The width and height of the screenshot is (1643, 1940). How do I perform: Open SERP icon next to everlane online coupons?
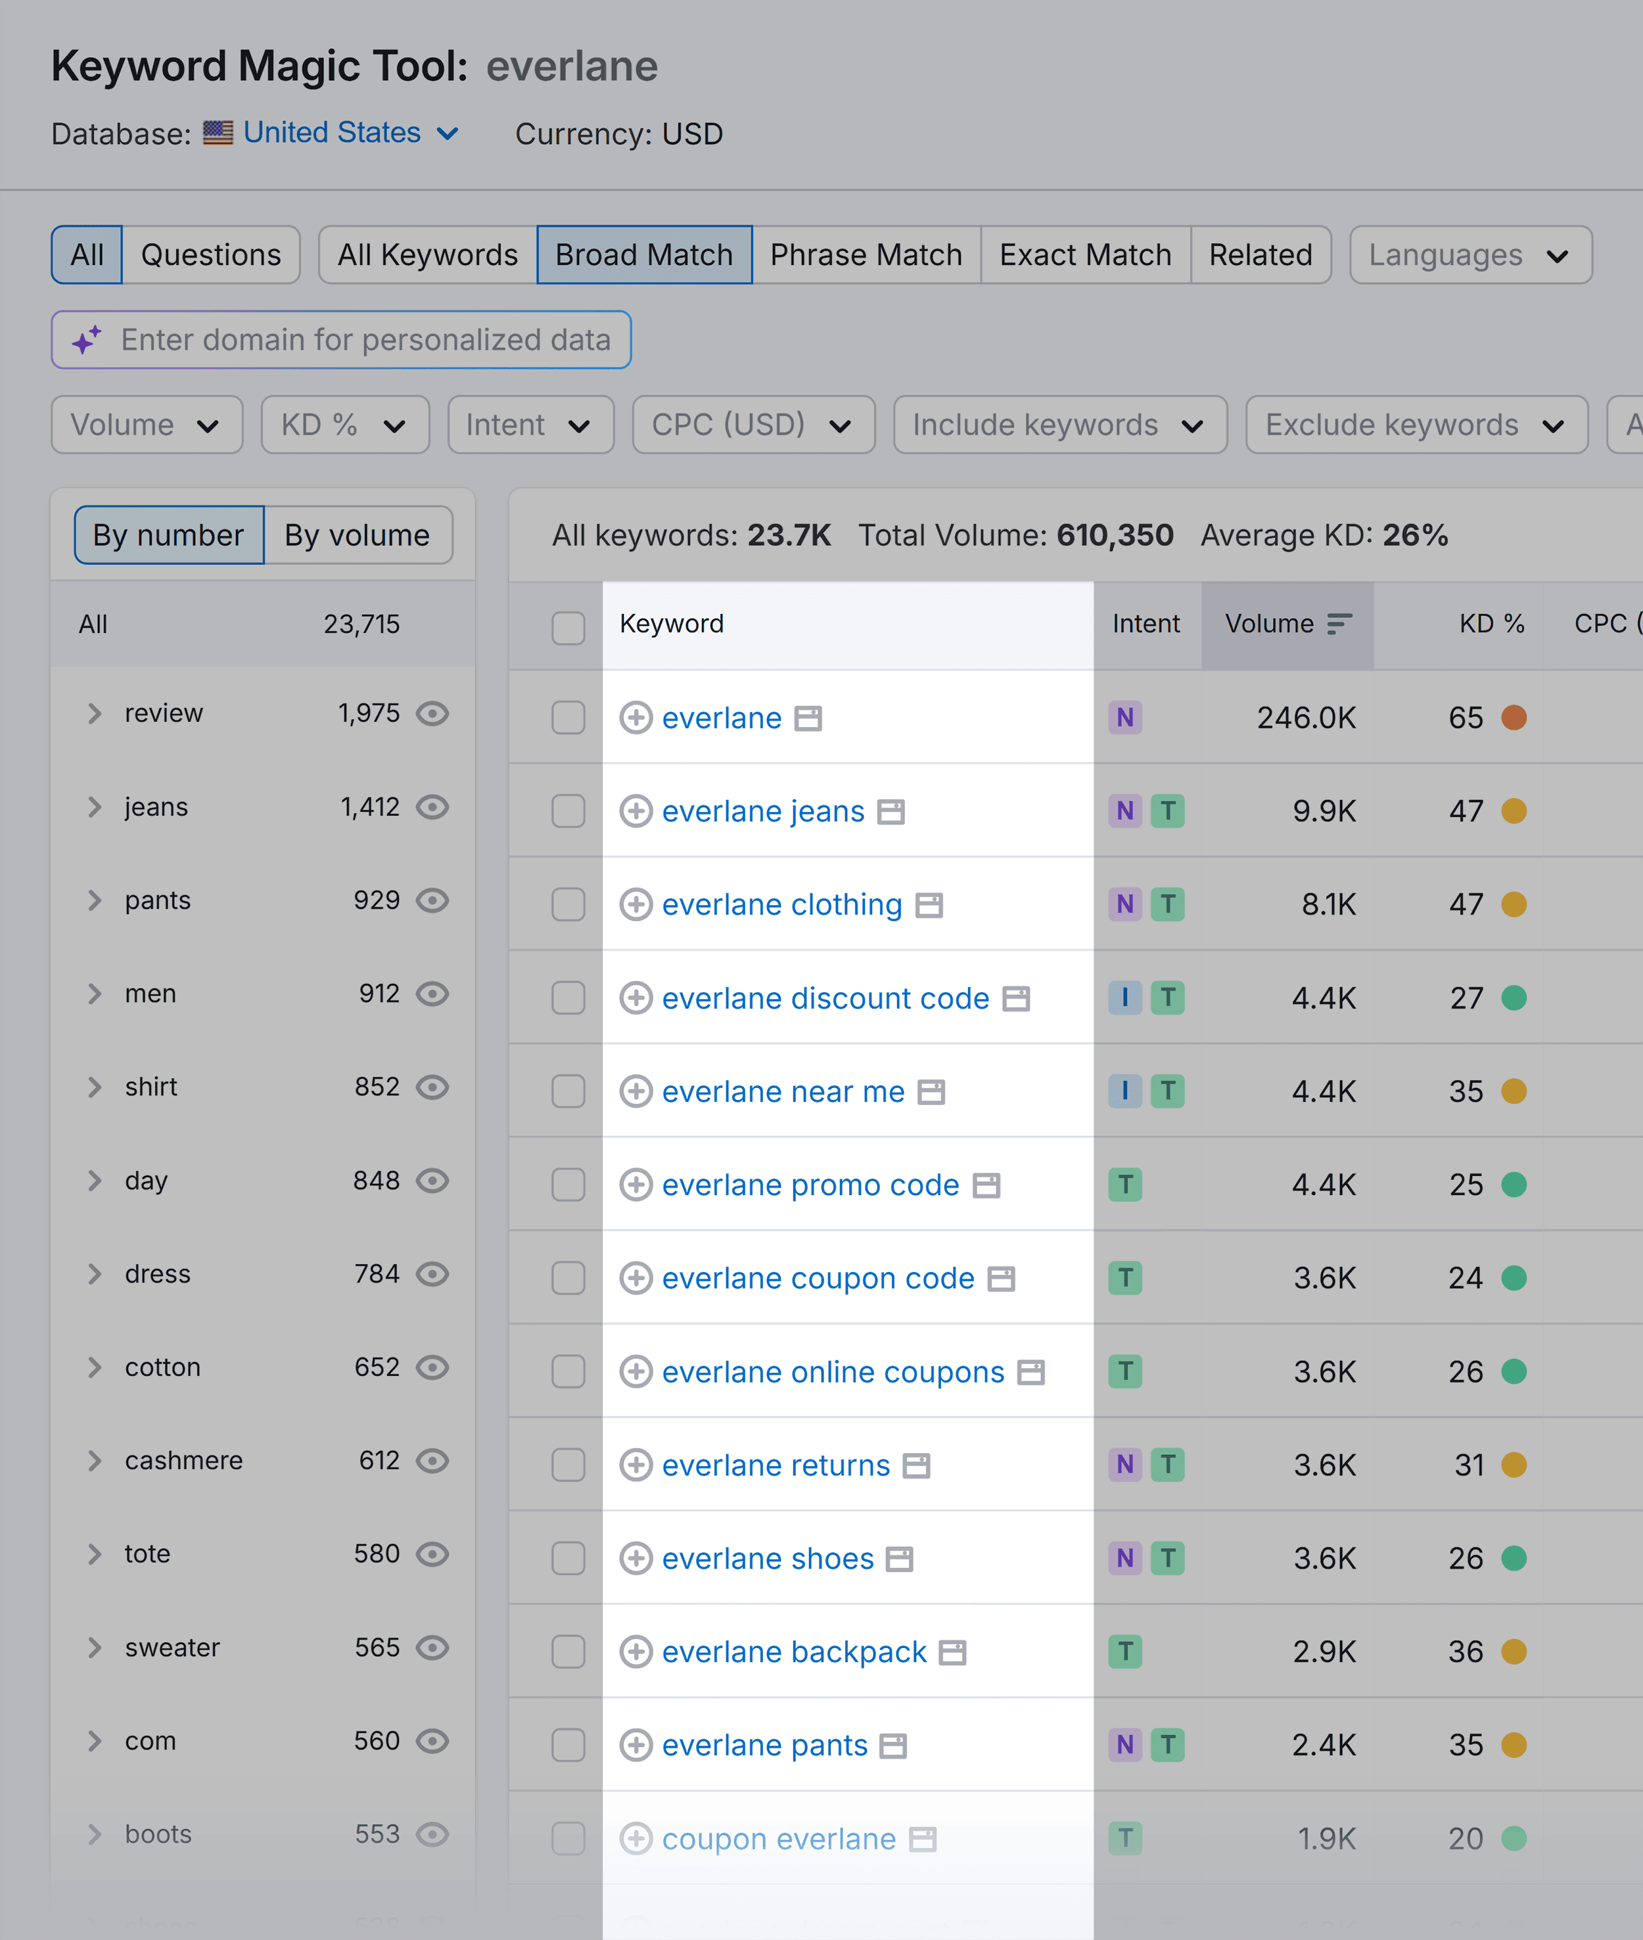(x=1030, y=1373)
